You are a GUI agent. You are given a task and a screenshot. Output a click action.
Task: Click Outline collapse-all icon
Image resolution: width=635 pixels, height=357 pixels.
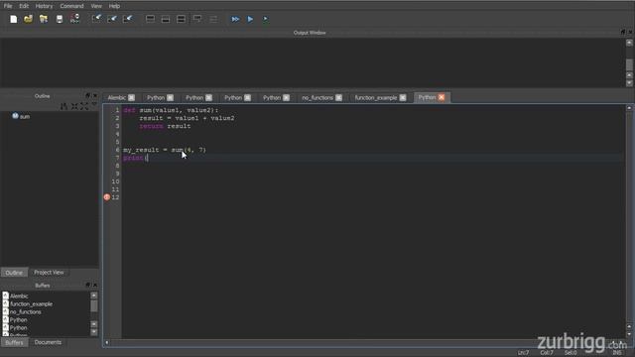click(x=74, y=106)
